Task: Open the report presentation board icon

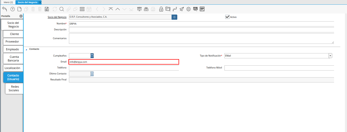Action: pyautogui.click(x=139, y=9)
